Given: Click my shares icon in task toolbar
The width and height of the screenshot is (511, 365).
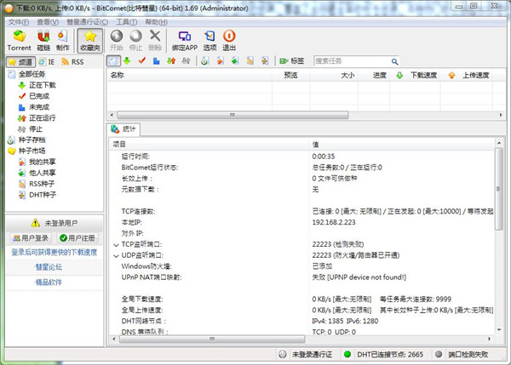Looking at the screenshot, I should click(x=221, y=61).
